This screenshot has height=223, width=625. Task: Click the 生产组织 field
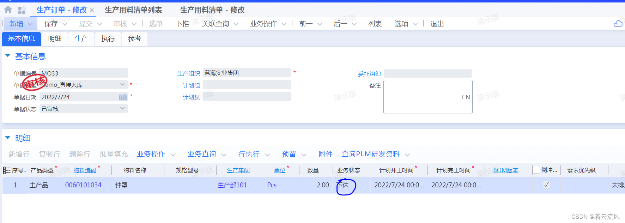(x=247, y=73)
